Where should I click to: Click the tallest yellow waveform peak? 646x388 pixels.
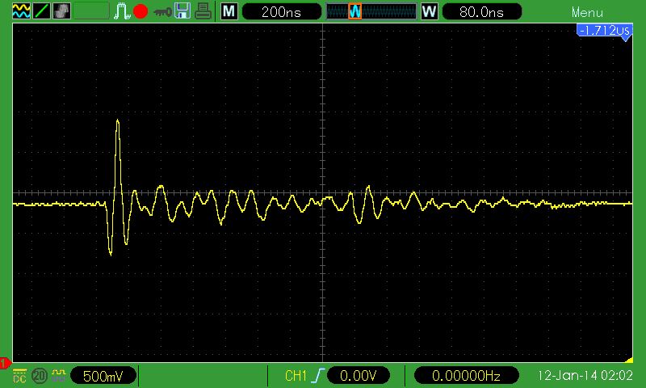118,121
